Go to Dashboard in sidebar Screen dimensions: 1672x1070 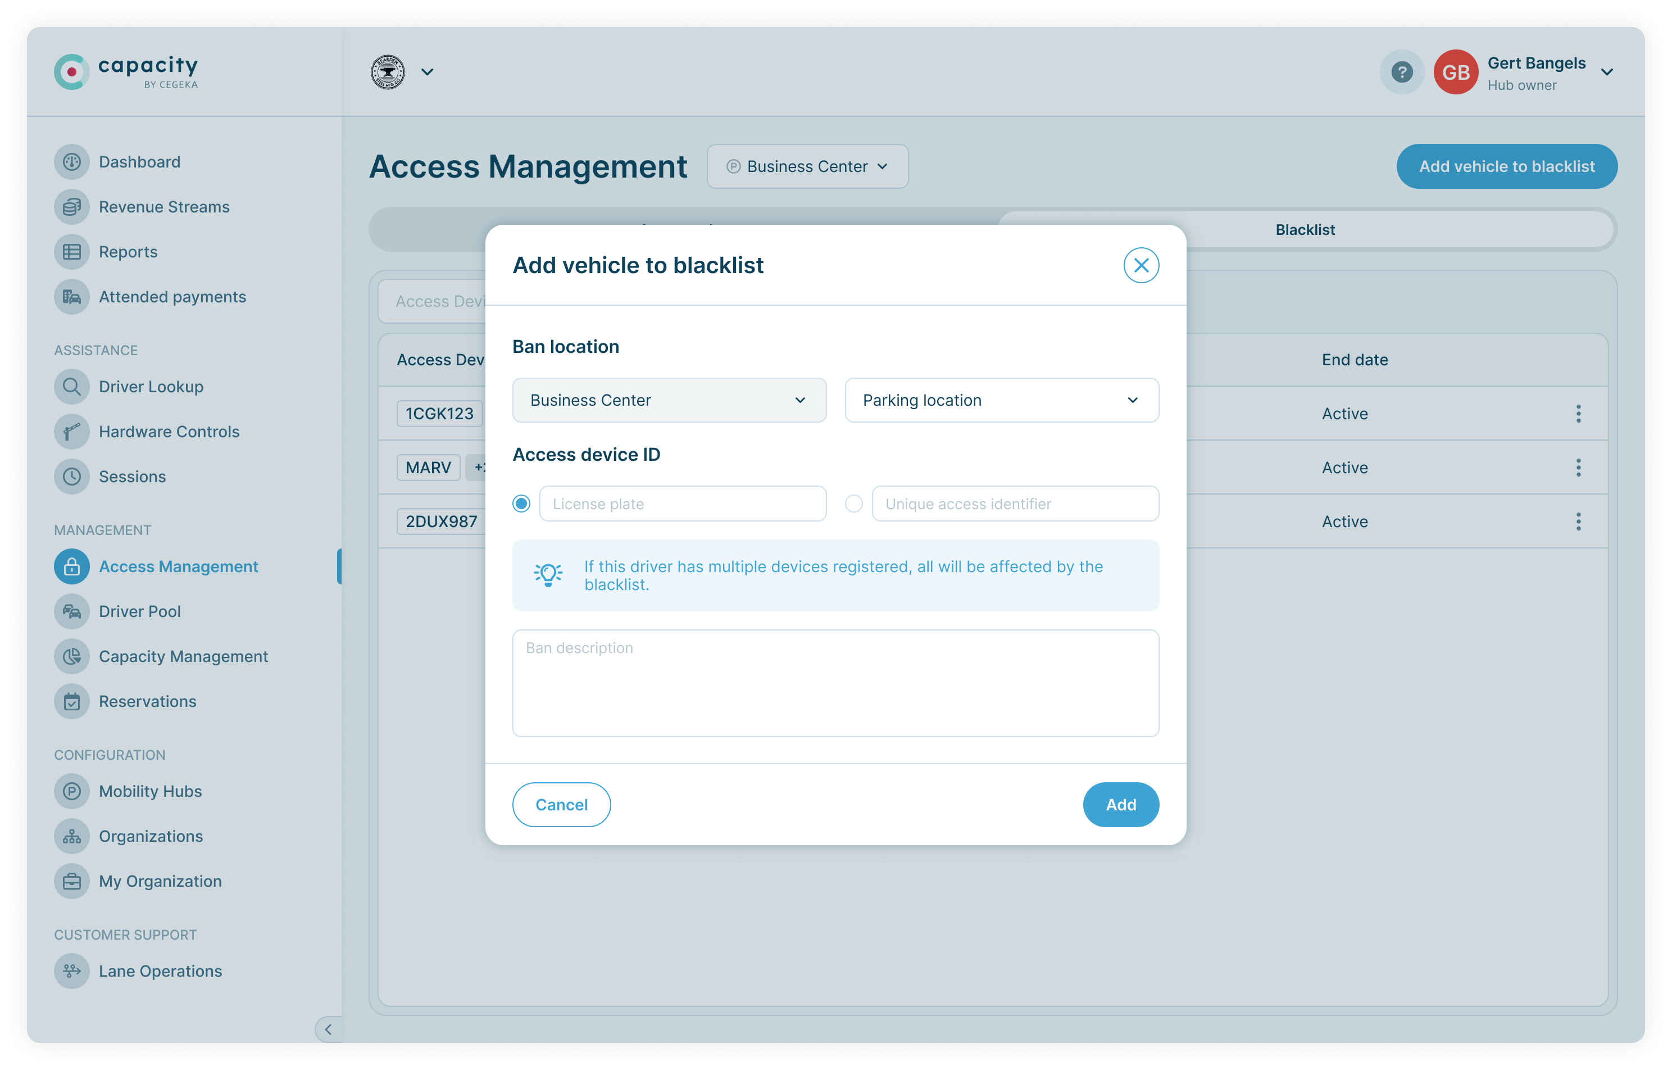pyautogui.click(x=139, y=162)
